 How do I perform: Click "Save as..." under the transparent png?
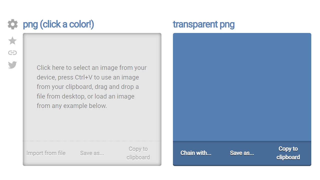point(242,153)
